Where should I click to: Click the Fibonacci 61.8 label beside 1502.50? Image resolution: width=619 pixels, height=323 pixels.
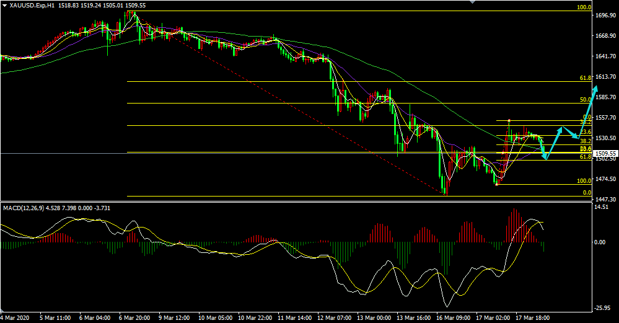point(586,157)
